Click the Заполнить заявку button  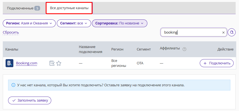coord(30,100)
